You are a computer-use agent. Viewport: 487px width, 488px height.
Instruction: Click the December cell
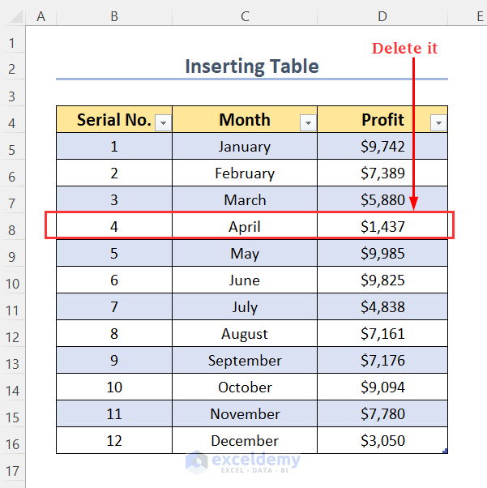(x=245, y=441)
